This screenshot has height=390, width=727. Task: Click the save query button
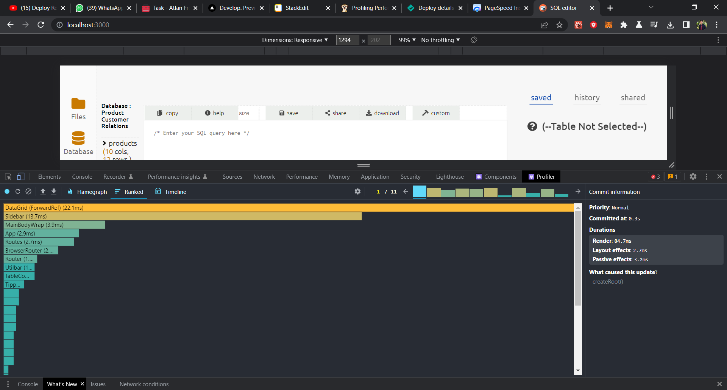point(289,113)
